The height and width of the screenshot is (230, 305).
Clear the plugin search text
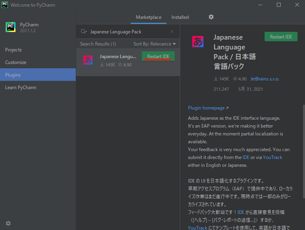pyautogui.click(x=172, y=31)
